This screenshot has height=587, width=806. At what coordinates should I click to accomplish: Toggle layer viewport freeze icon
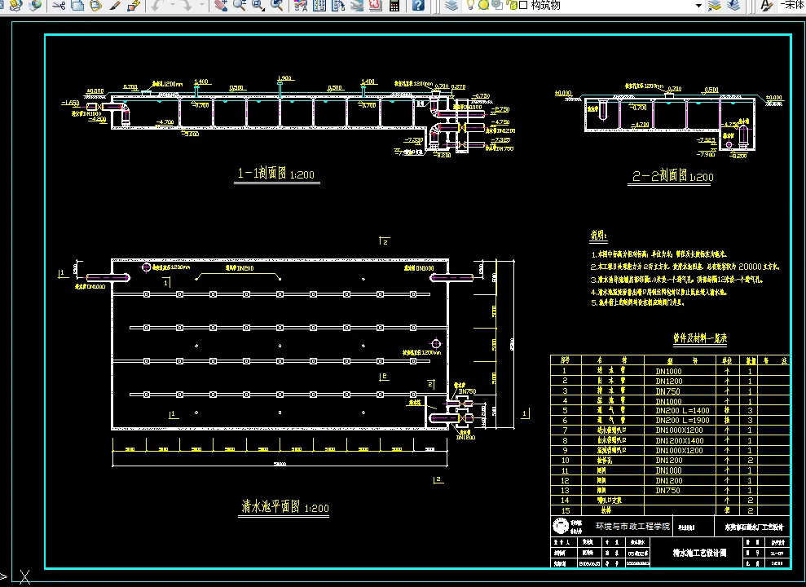(496, 5)
